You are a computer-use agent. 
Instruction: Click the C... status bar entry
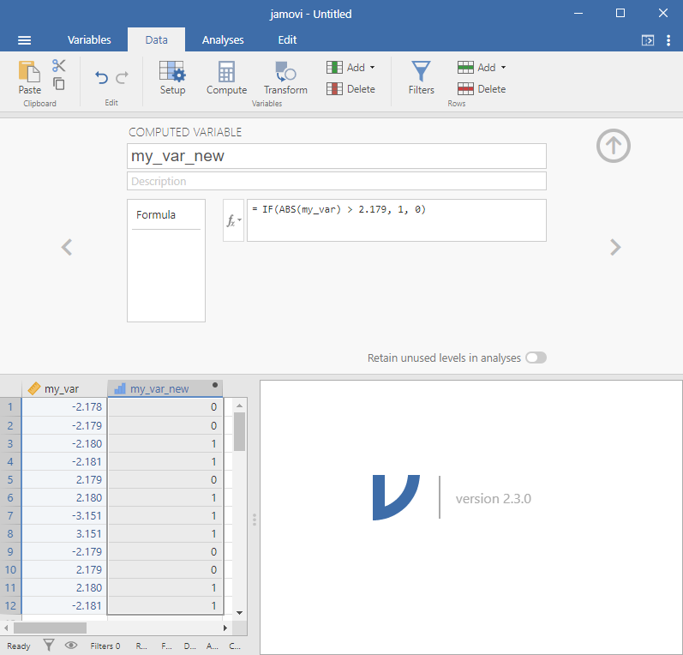235,646
